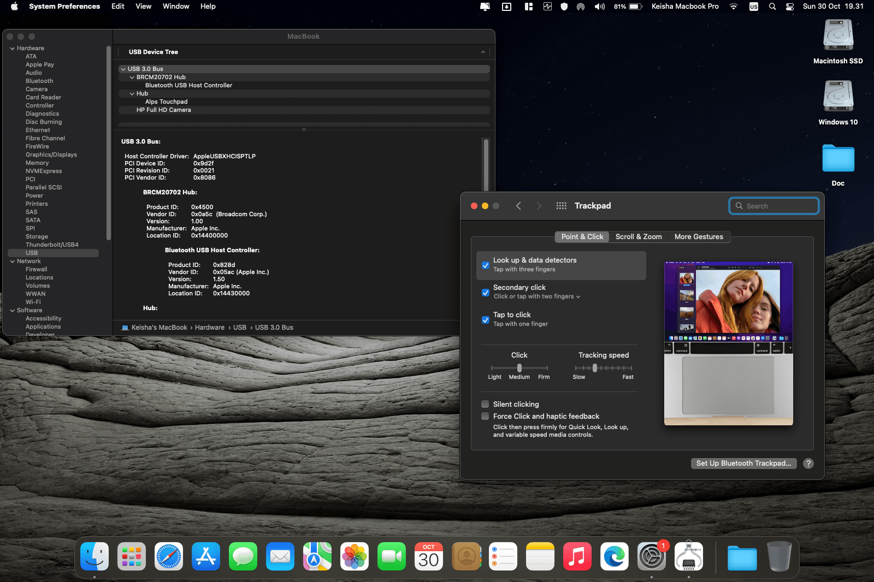Viewport: 874px width, 582px height.
Task: Go back with the Trackpad back arrow
Action: [518, 206]
